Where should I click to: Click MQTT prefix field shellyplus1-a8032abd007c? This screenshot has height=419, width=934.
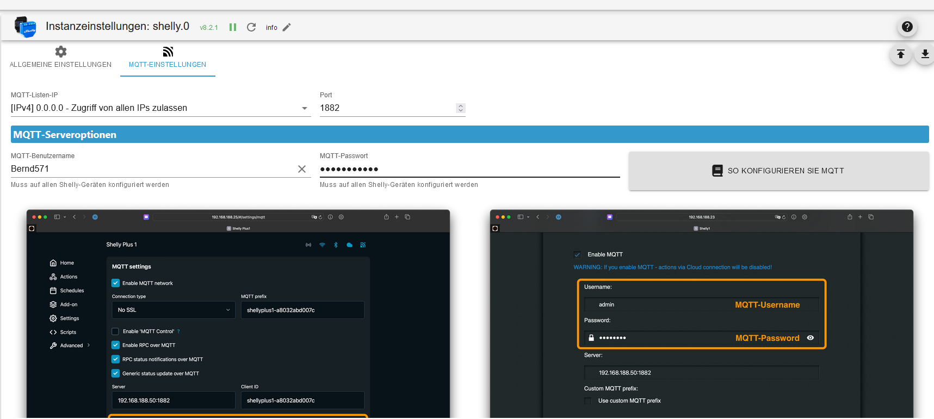click(302, 310)
